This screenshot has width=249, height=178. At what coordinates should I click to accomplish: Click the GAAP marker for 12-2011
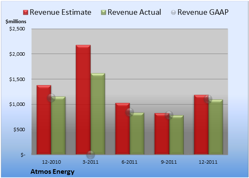click(208, 99)
